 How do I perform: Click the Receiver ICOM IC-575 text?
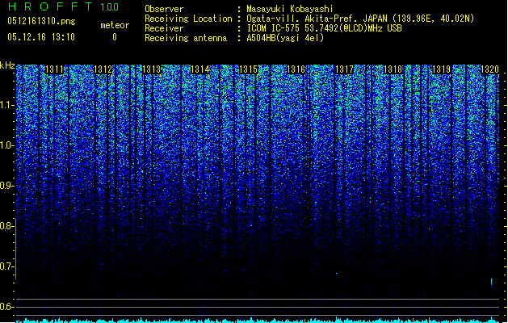(x=325, y=28)
